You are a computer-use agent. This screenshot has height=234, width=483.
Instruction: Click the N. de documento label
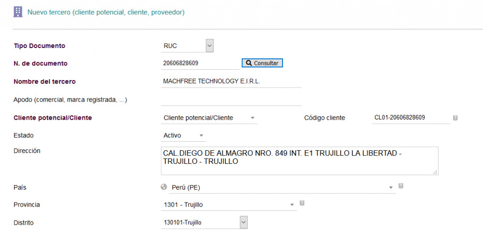click(x=41, y=64)
